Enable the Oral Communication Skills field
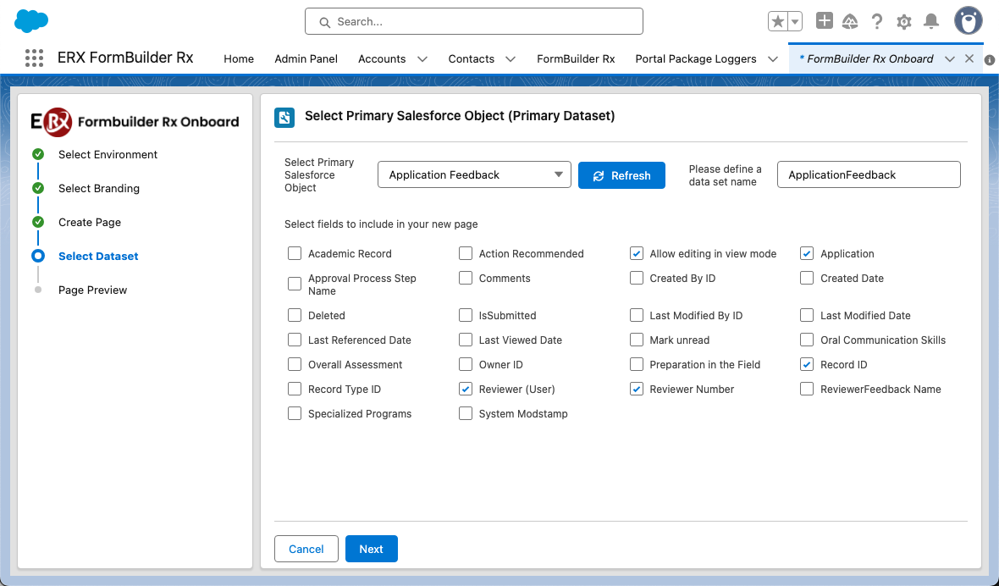 point(807,340)
